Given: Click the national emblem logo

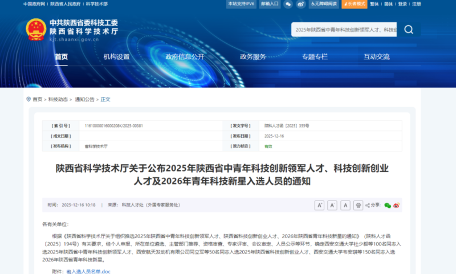Looking at the screenshot, I should (36, 29).
